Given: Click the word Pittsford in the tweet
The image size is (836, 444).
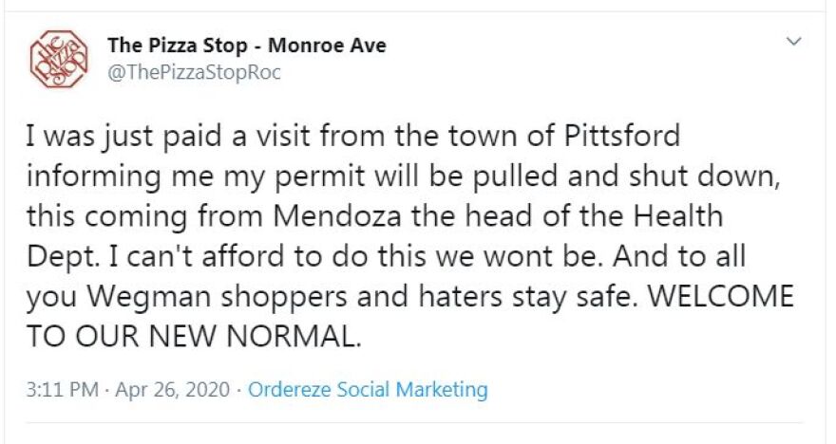Looking at the screenshot, I should [x=622, y=136].
